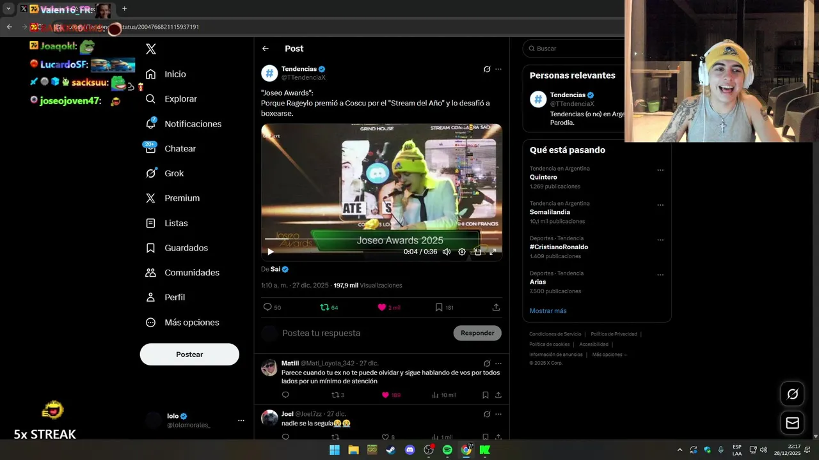Open Tendencias in Personas relevantes
The image size is (819, 460).
(568, 95)
